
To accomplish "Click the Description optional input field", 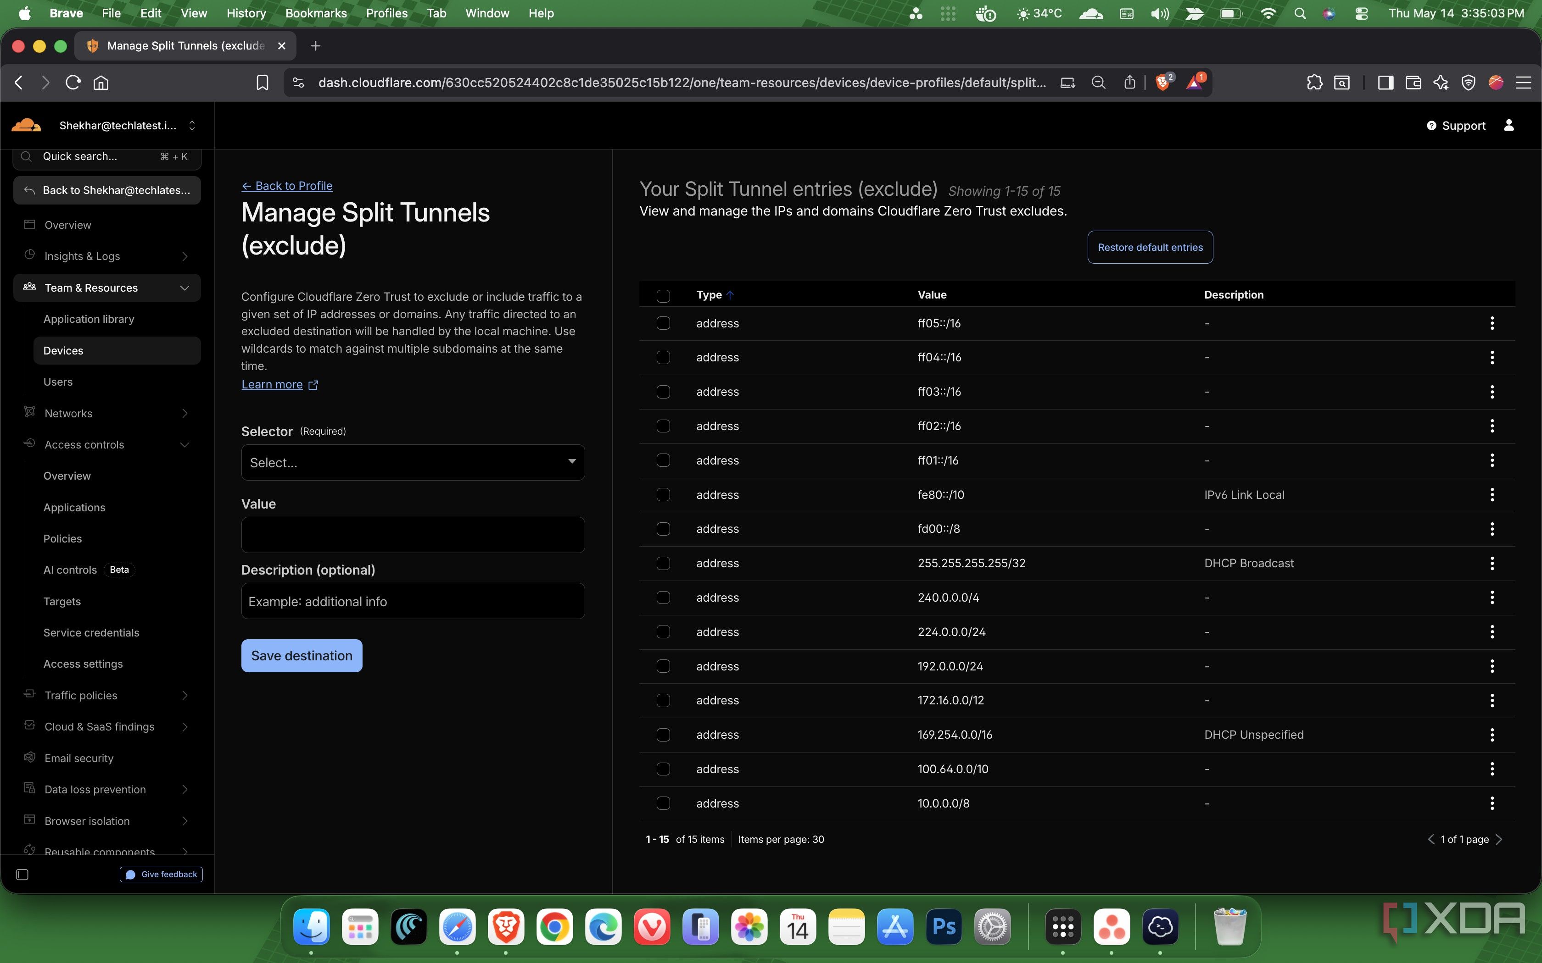I will (x=413, y=601).
